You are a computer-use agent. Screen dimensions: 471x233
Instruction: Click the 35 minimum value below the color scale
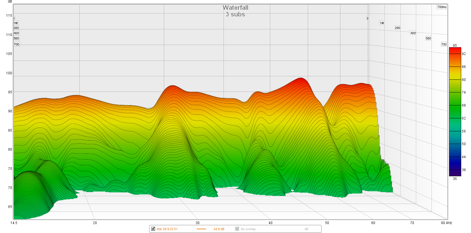click(455, 179)
